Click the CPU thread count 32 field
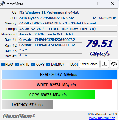Viewport: 119px width, 120px height. pos(94,18)
